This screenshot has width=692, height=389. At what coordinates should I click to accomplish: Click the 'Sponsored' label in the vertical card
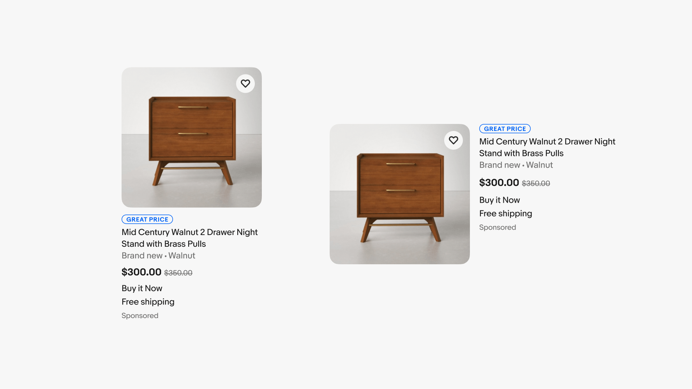tap(140, 316)
